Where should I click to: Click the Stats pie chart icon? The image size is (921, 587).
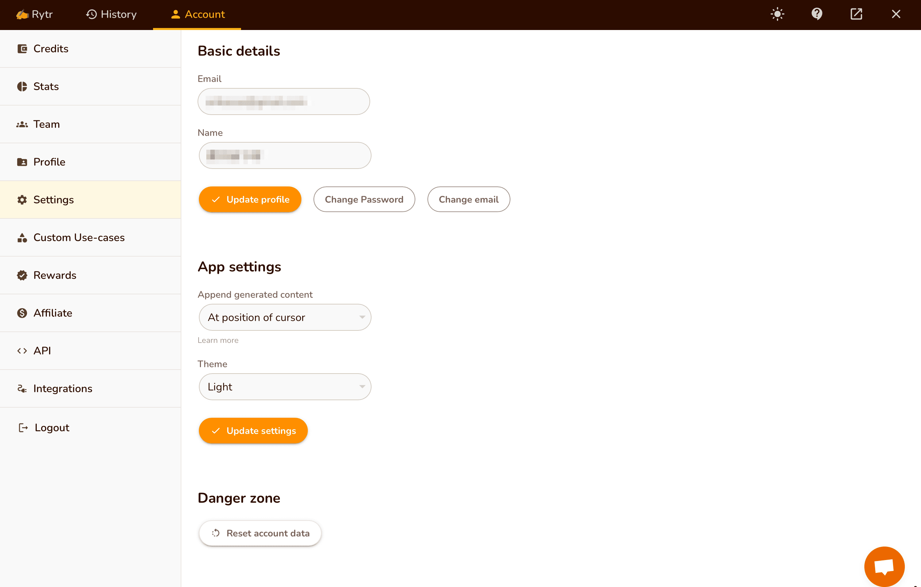(x=22, y=86)
